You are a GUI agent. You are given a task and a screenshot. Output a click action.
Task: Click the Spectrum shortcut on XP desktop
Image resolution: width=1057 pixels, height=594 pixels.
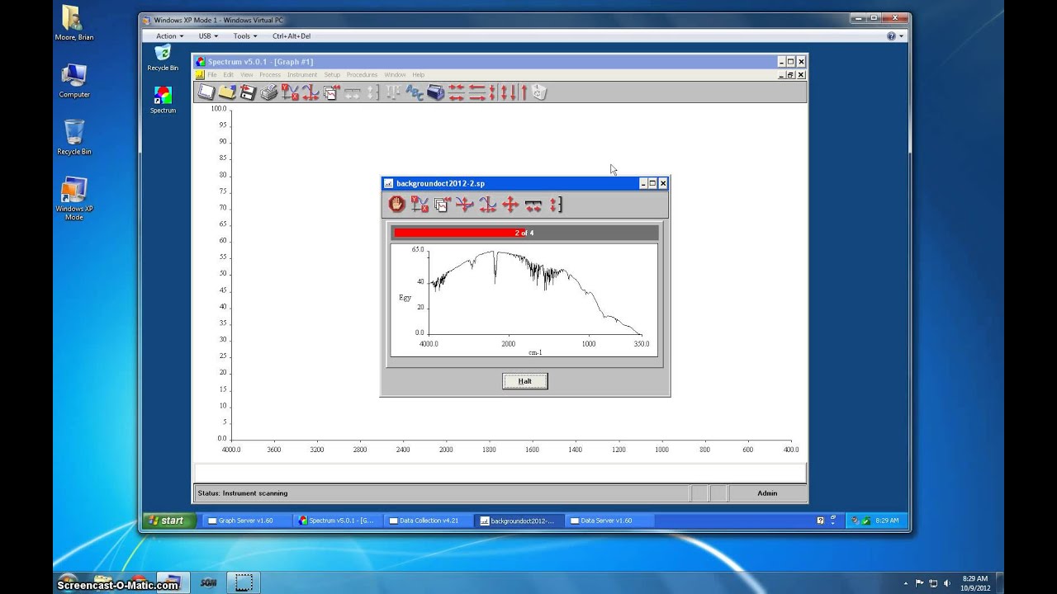coord(163,100)
